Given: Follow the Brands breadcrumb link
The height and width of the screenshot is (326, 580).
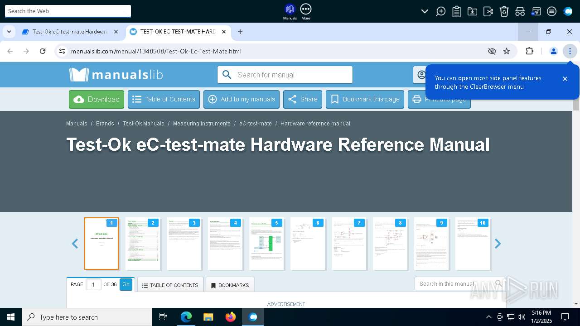Looking at the screenshot, I should click(x=105, y=124).
